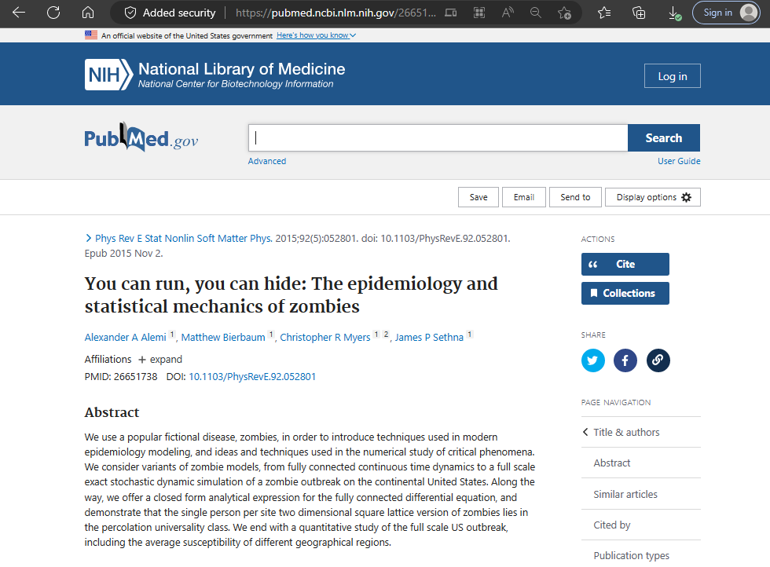Click the browser address bar URL

335,13
